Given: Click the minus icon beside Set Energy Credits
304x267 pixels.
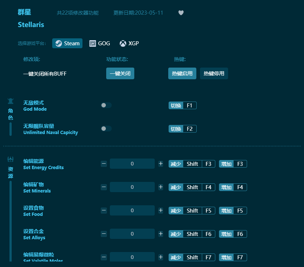Looking at the screenshot, I should point(104,163).
